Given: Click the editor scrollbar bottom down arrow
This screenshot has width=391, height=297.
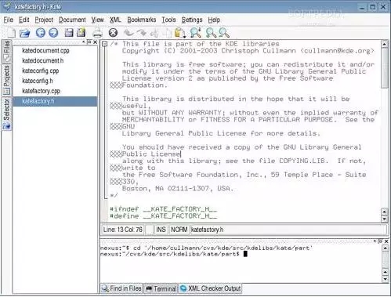Looking at the screenshot, I should [384, 219].
